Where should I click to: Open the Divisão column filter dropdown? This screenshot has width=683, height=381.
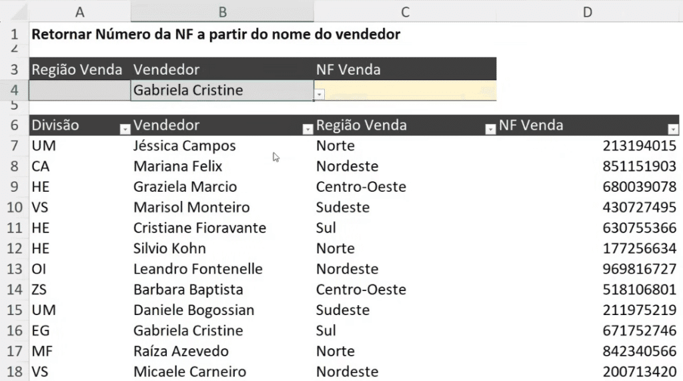tap(124, 130)
